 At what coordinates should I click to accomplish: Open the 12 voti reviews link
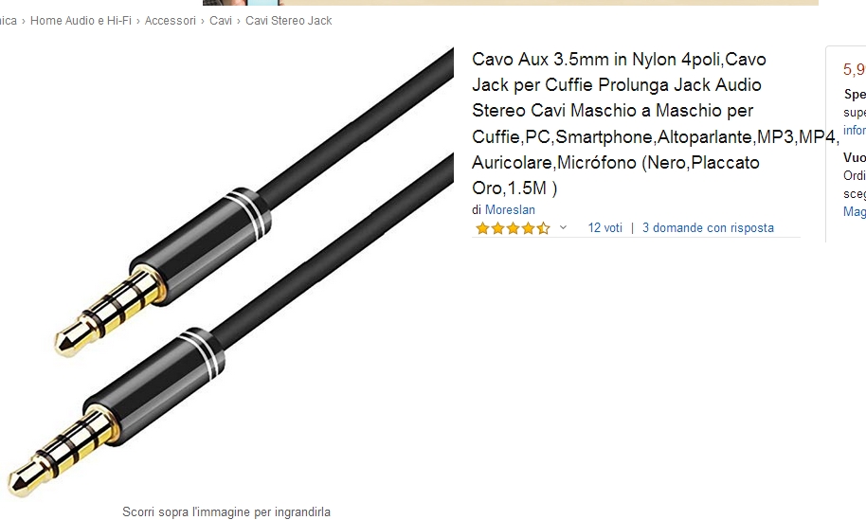[x=604, y=227]
